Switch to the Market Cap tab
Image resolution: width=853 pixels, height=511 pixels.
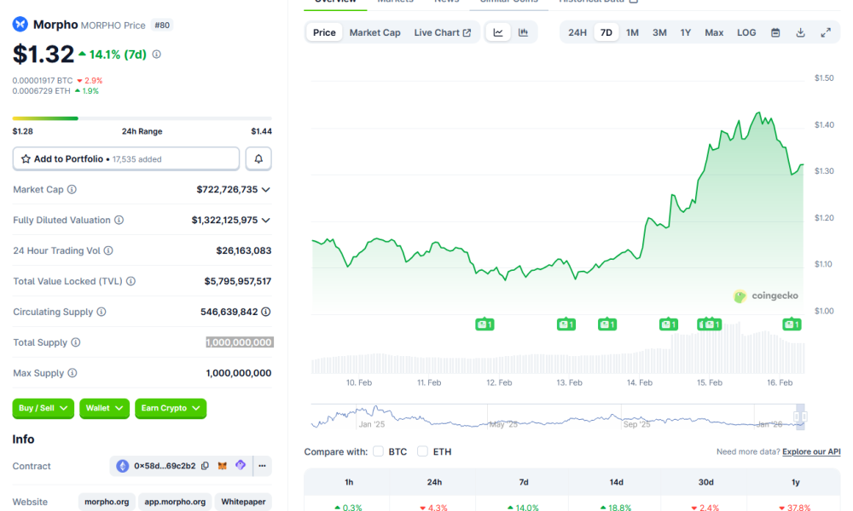pyautogui.click(x=374, y=32)
